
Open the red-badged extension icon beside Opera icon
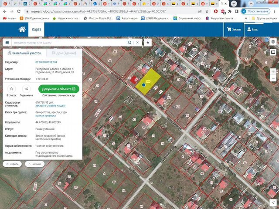click(223, 12)
